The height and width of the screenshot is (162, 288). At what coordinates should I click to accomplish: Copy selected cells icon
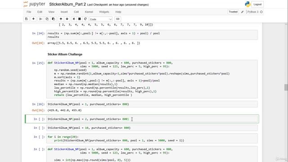tap(47, 19)
